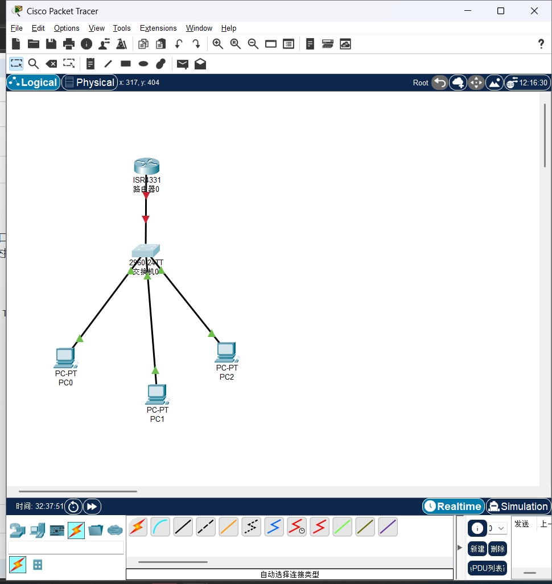Image resolution: width=552 pixels, height=584 pixels.
Task: Draw a rectangle with the rectangle tool
Action: coord(126,64)
